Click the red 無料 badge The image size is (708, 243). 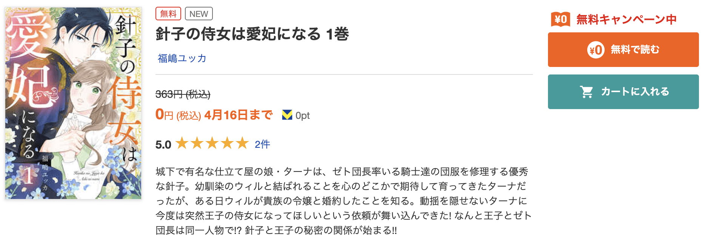pyautogui.click(x=168, y=14)
